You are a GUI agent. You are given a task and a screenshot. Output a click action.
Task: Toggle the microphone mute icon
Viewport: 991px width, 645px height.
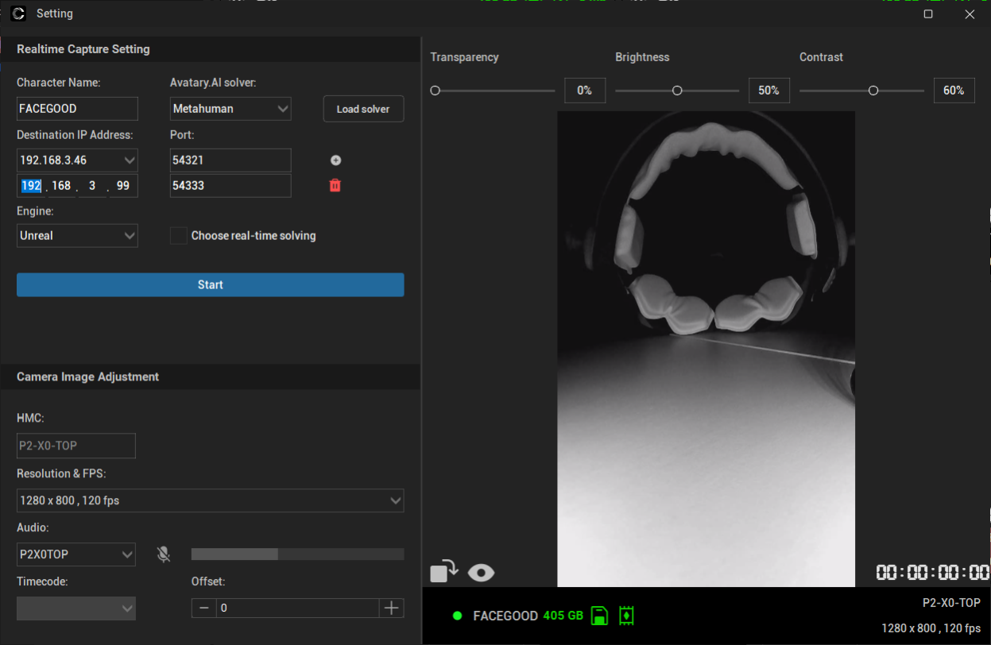[164, 554]
